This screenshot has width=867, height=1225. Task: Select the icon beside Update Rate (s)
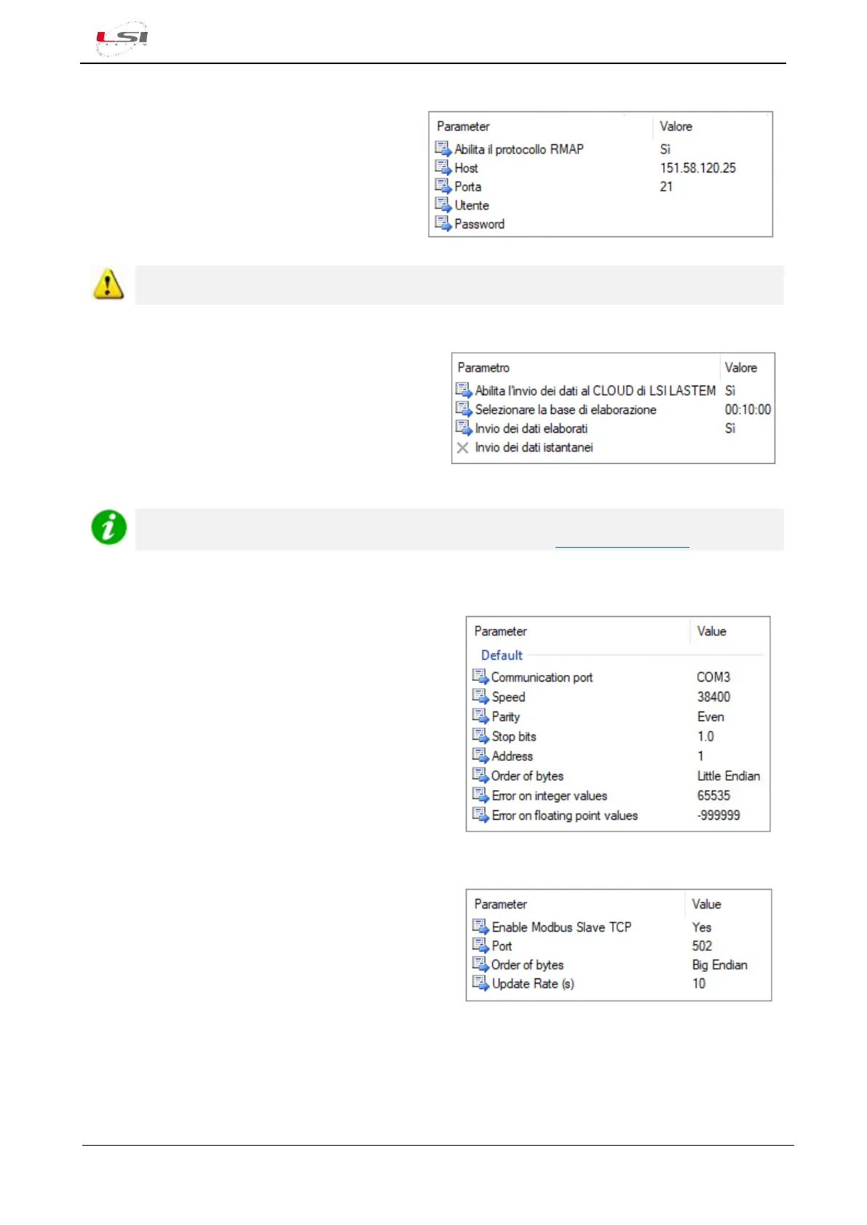(x=480, y=983)
